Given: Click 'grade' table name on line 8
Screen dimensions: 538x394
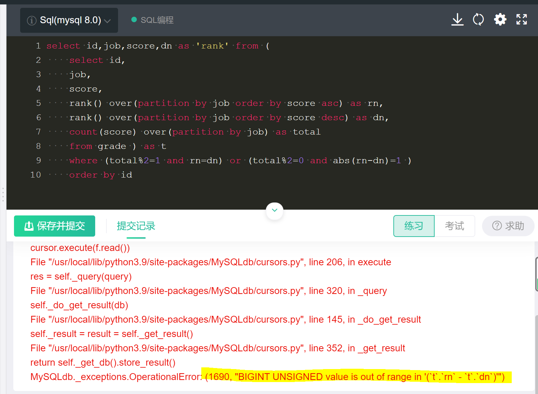Looking at the screenshot, I should click(x=112, y=146).
